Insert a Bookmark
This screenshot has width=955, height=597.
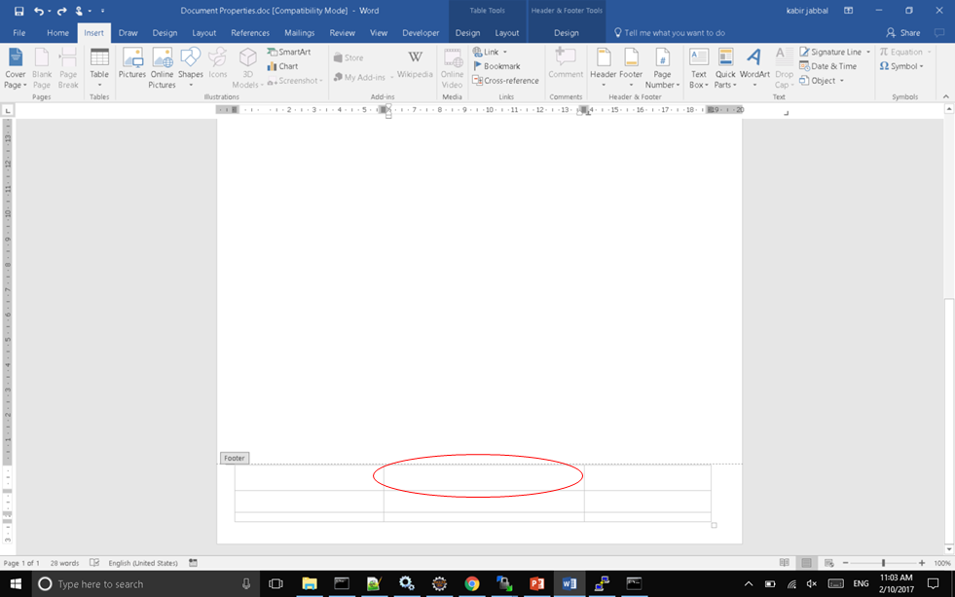496,66
